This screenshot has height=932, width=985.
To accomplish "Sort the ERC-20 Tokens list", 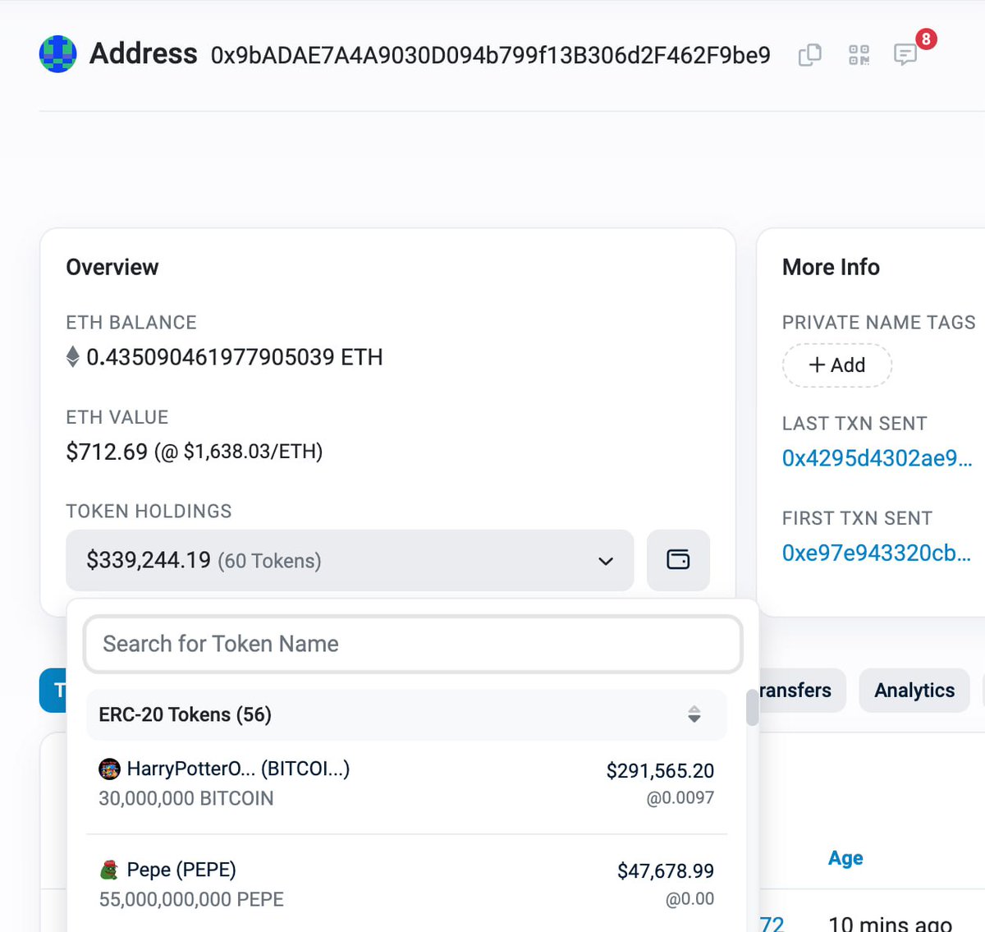I will (694, 714).
